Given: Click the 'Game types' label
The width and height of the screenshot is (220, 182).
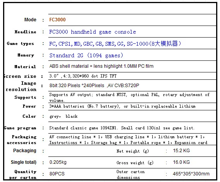Looking at the screenshot, I should click(x=20, y=44).
